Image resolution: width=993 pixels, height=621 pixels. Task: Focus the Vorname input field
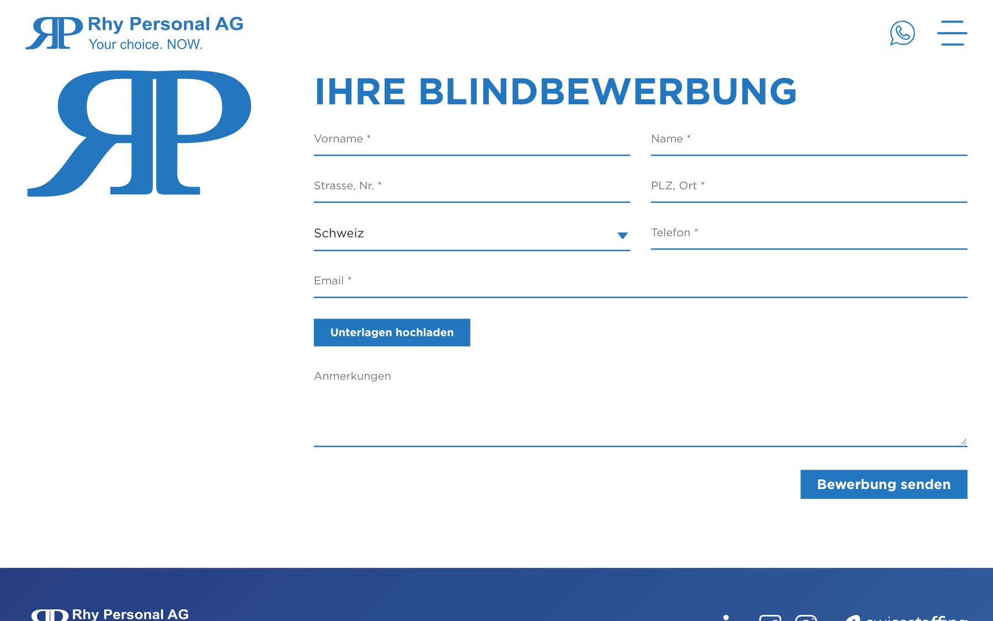[x=472, y=139]
